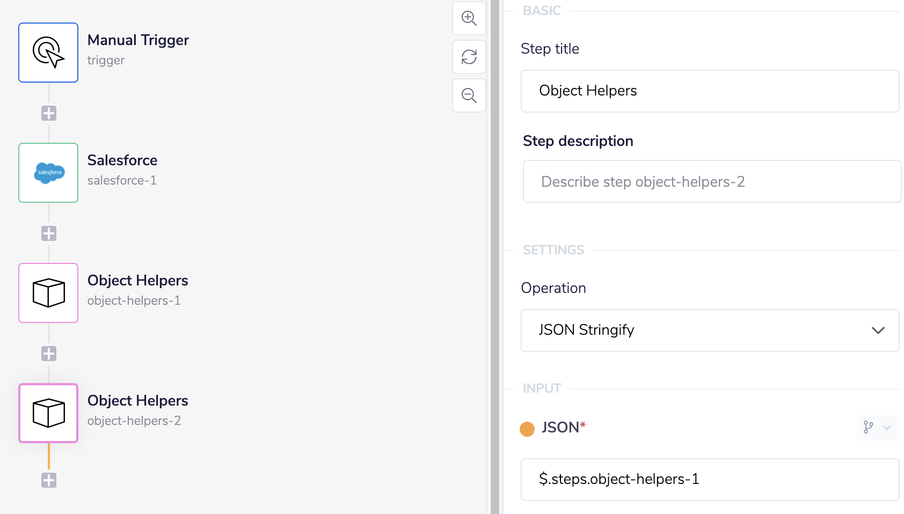The height and width of the screenshot is (514, 904).
Task: Select the object-helpers-1 cube icon
Action: (x=48, y=293)
